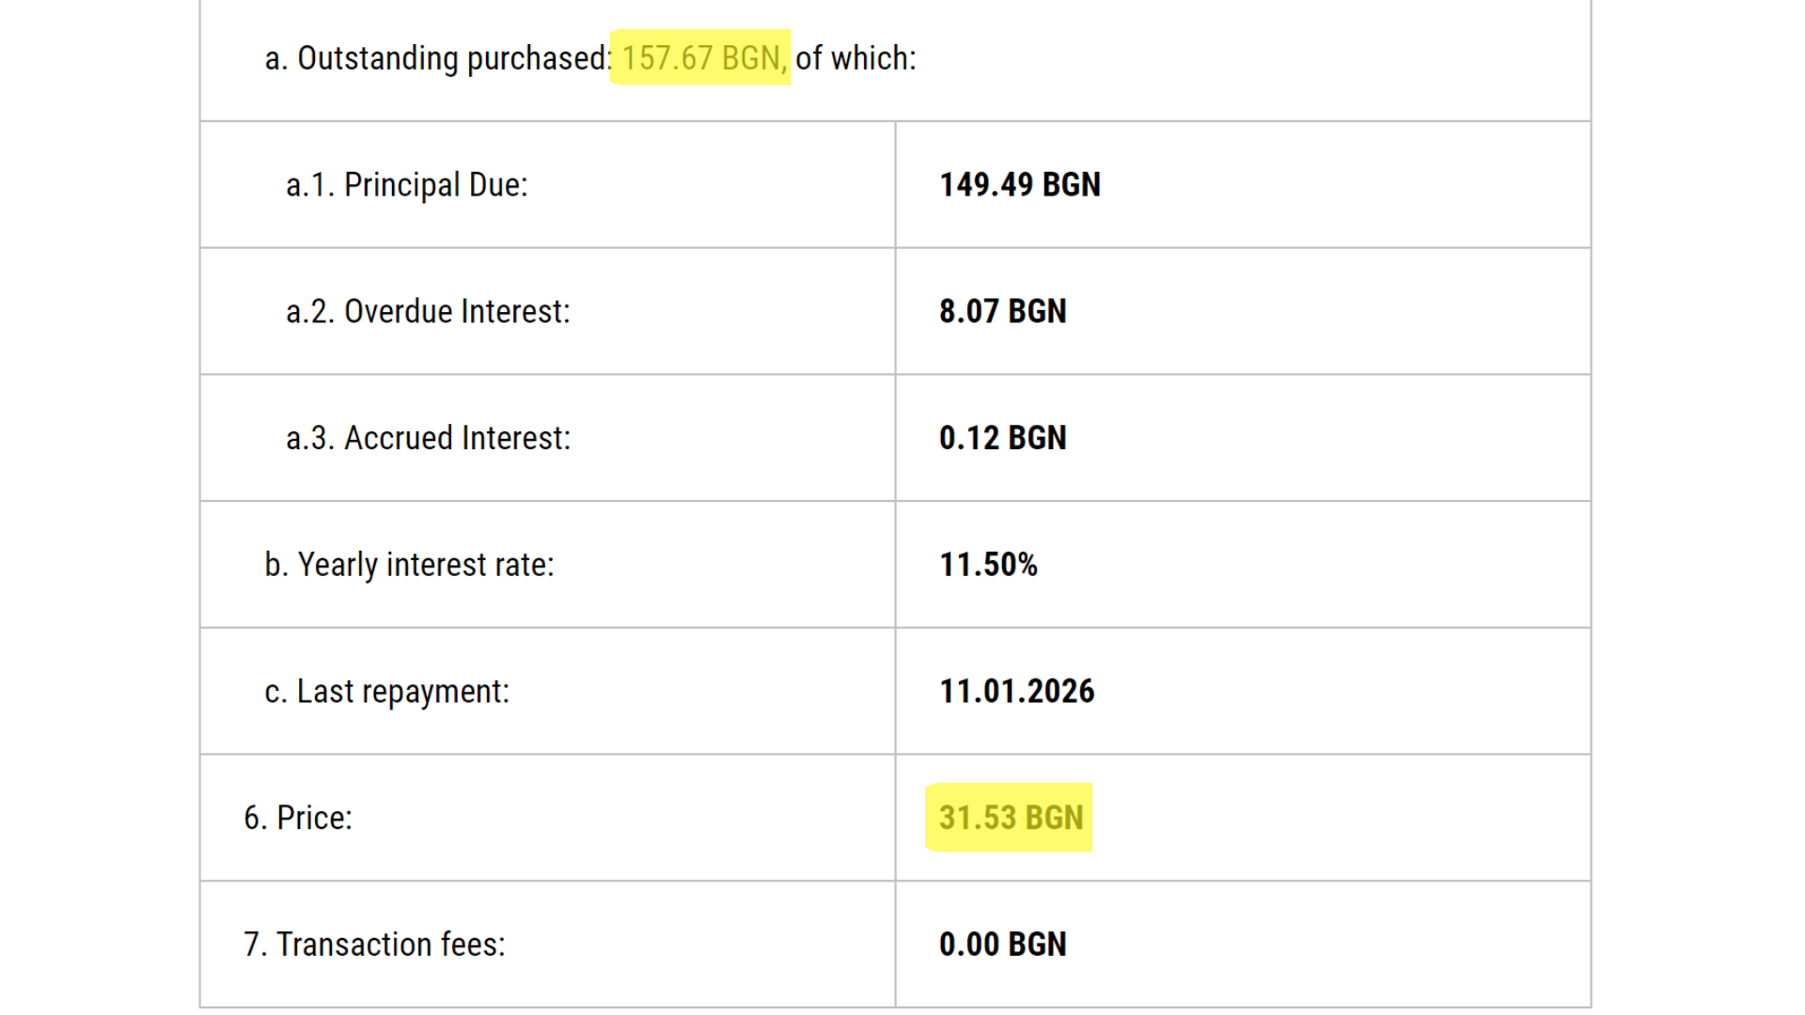Click the c. Last repayment label
Image resolution: width=1805 pixels, height=1015 pixels.
(386, 692)
